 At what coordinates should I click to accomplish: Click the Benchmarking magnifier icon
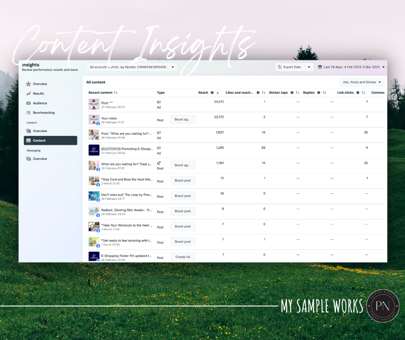28,113
